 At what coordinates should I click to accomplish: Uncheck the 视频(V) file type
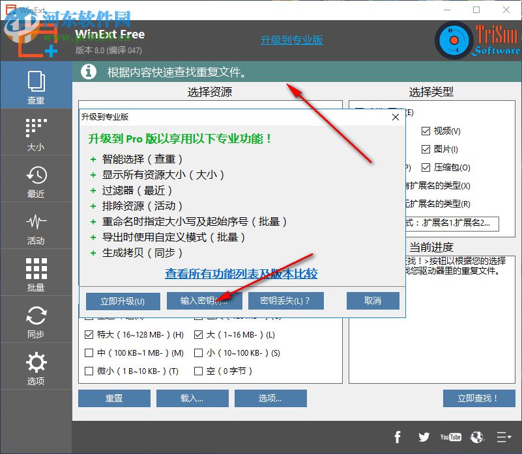point(426,130)
